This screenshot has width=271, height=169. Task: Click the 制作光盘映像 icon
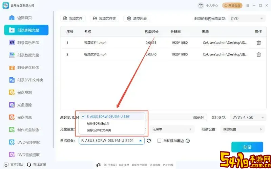click(12, 130)
